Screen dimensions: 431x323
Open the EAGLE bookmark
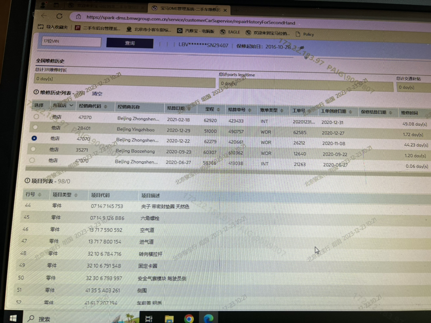click(230, 32)
